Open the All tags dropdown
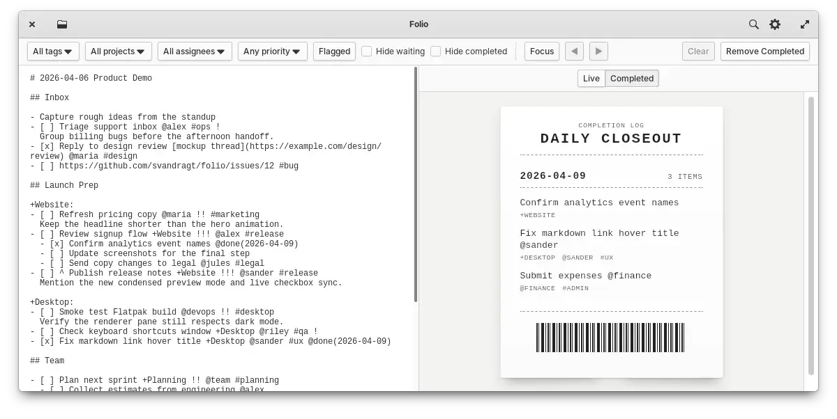 pos(54,51)
